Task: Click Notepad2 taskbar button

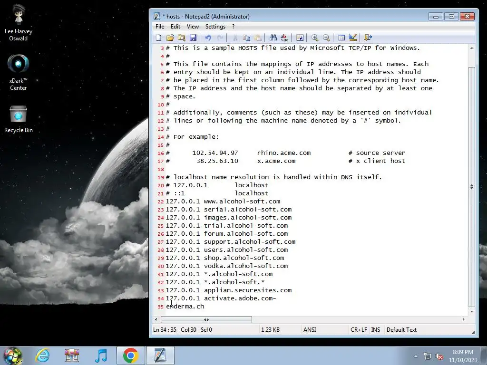Action: click(x=160, y=355)
